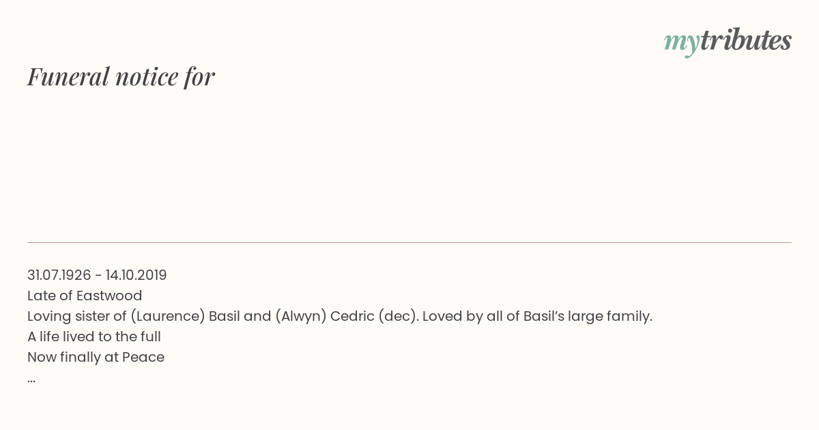Click the birth date 31.07.1926
Screen dimensions: 819x430
click(59, 275)
